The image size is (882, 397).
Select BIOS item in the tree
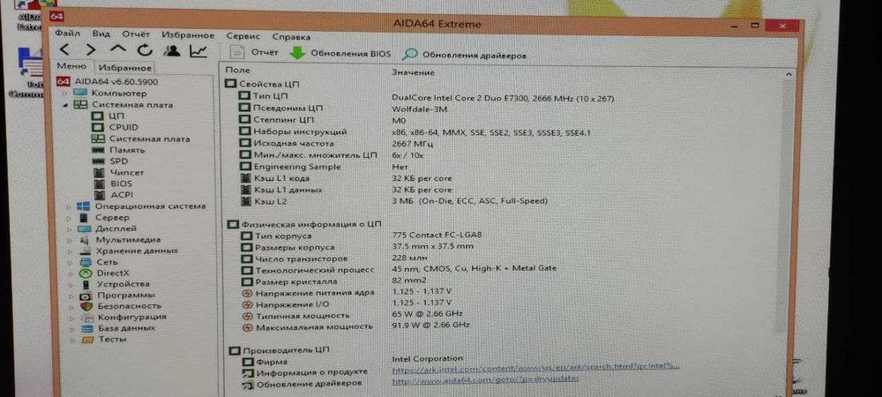[113, 184]
